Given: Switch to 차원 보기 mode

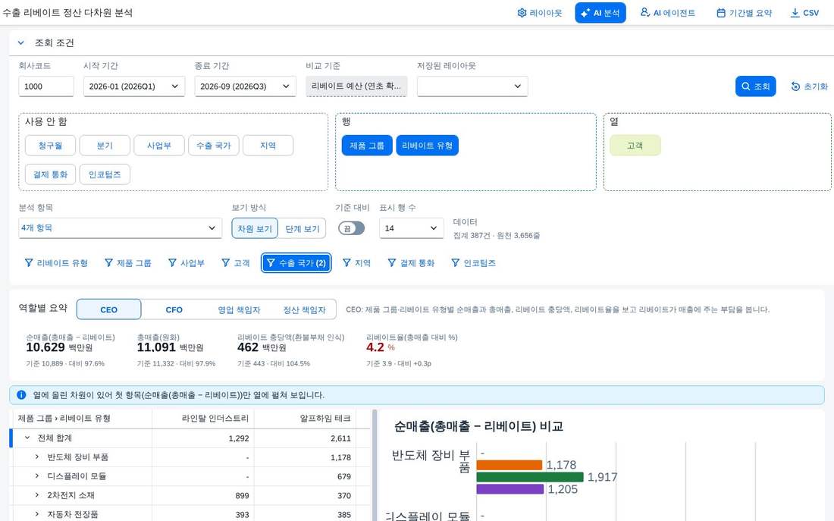Looking at the screenshot, I should [x=255, y=228].
